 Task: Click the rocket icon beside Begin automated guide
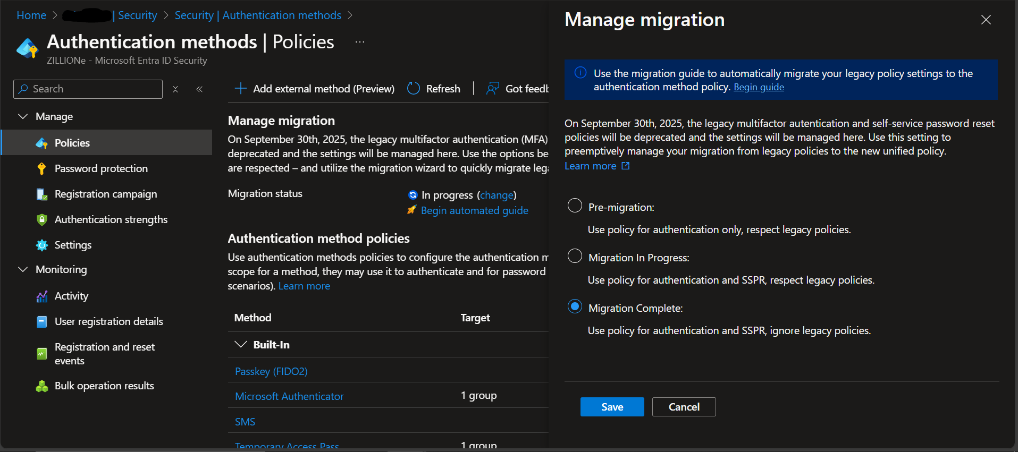411,210
